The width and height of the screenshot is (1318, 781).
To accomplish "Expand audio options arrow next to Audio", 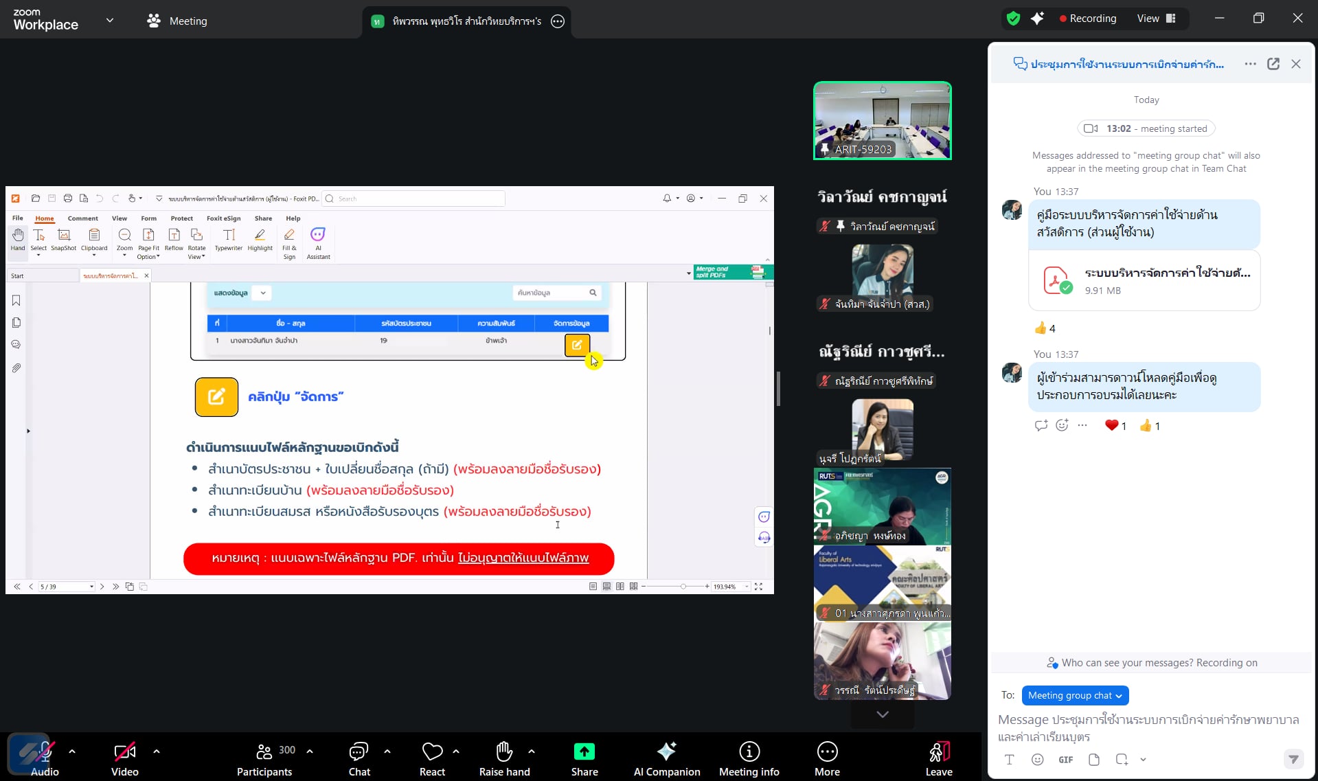I will [72, 751].
